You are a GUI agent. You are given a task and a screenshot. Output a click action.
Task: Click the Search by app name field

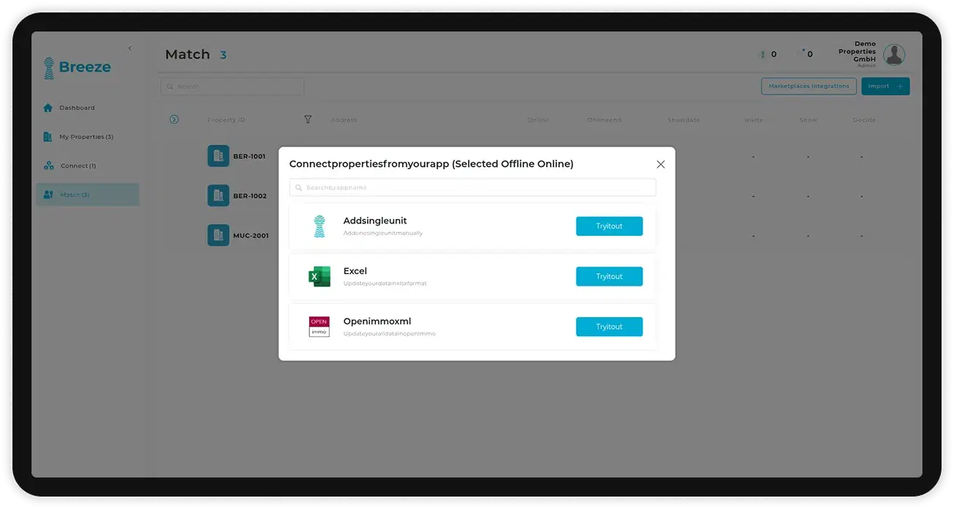point(473,187)
